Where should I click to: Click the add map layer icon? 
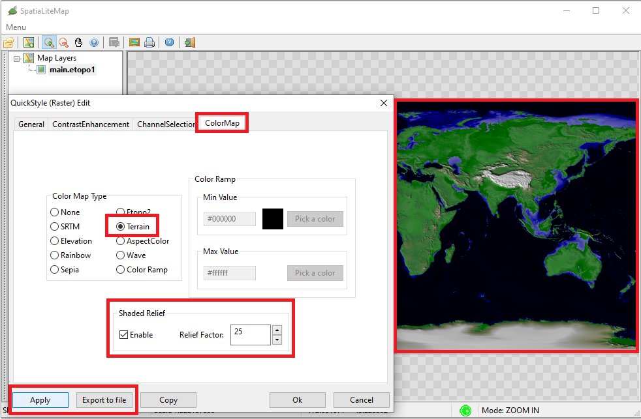(x=29, y=42)
